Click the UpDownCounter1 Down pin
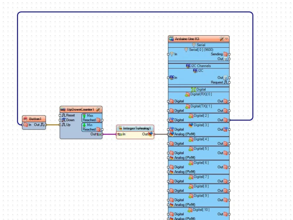Image resolution: width=293 pixels, height=220 pixels. coord(60,120)
